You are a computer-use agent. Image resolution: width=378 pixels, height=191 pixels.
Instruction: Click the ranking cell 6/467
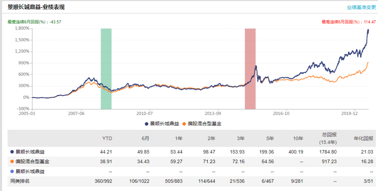point(268,181)
